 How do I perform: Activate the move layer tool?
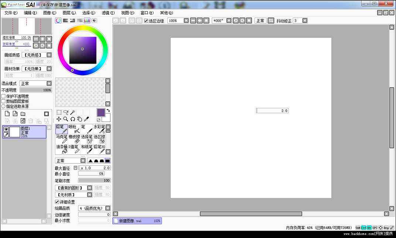pyautogui.click(x=59, y=119)
